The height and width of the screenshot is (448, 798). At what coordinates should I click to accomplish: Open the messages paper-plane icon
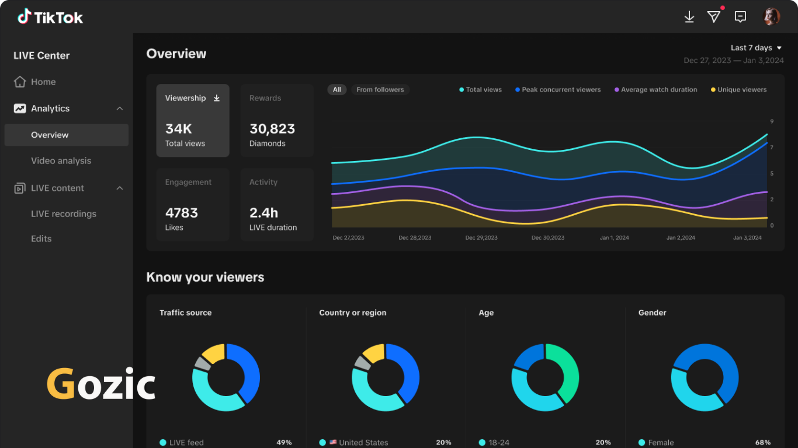pyautogui.click(x=714, y=17)
